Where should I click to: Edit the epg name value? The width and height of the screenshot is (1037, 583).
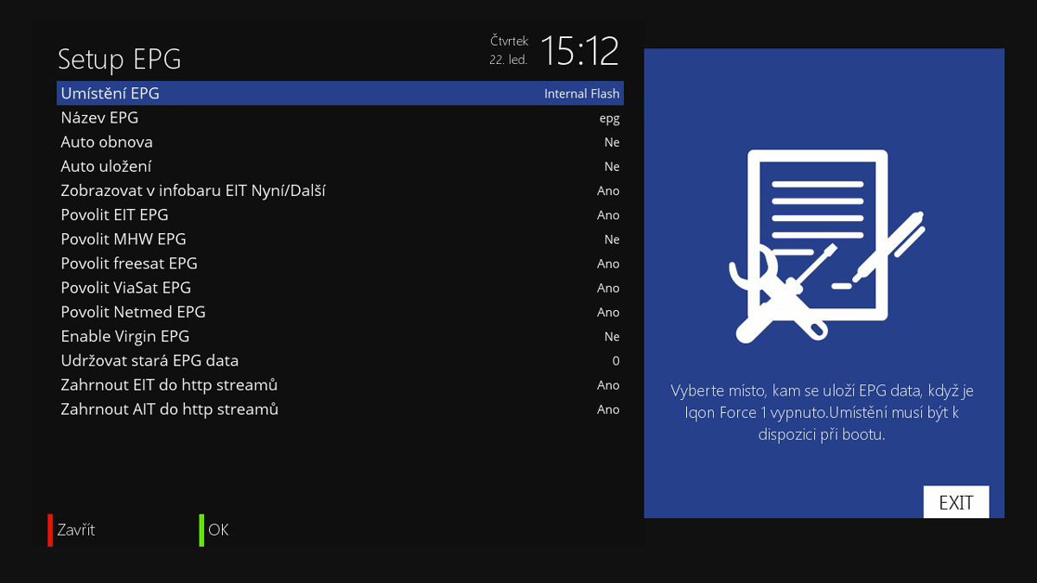[x=609, y=118]
